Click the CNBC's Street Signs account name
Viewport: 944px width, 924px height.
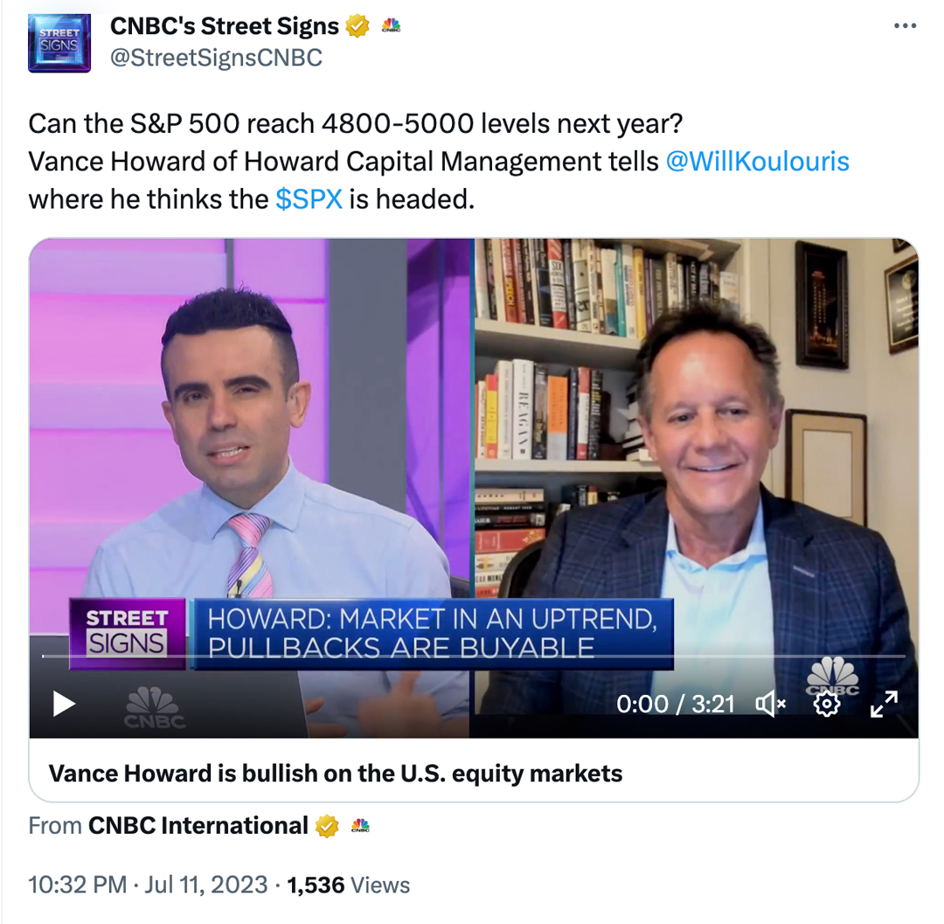coord(223,25)
